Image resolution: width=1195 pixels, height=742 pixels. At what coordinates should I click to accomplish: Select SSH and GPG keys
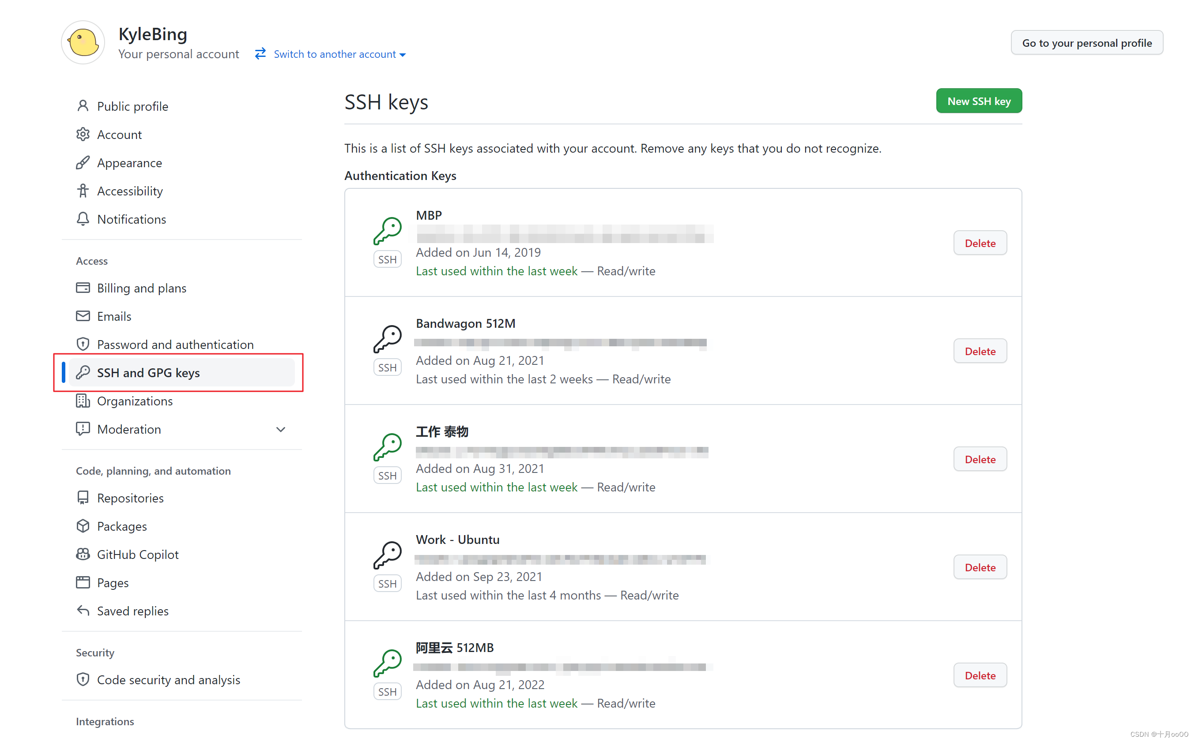(181, 372)
